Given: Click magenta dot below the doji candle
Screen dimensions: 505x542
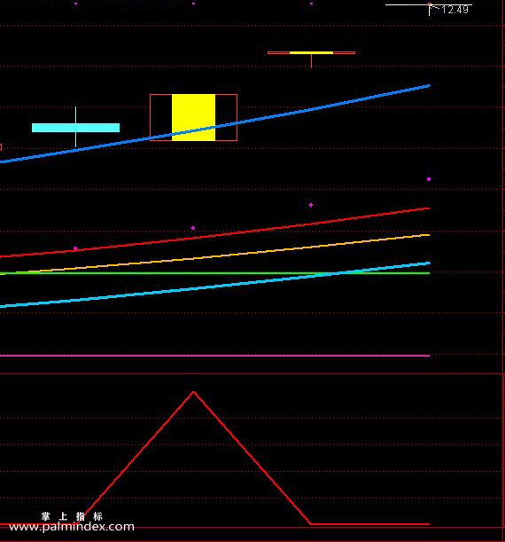Looking at the screenshot, I should coord(311,205).
